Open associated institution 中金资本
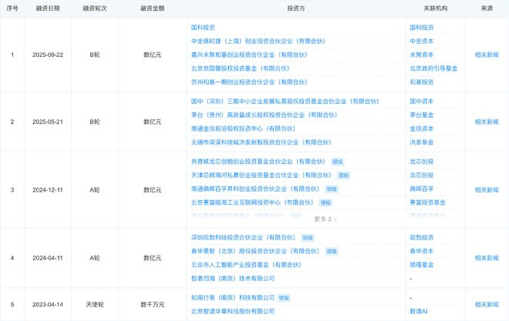This screenshot has width=509, height=321. tap(421, 41)
